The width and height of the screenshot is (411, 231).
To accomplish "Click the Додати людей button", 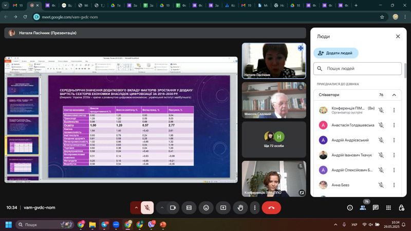I will (x=336, y=53).
